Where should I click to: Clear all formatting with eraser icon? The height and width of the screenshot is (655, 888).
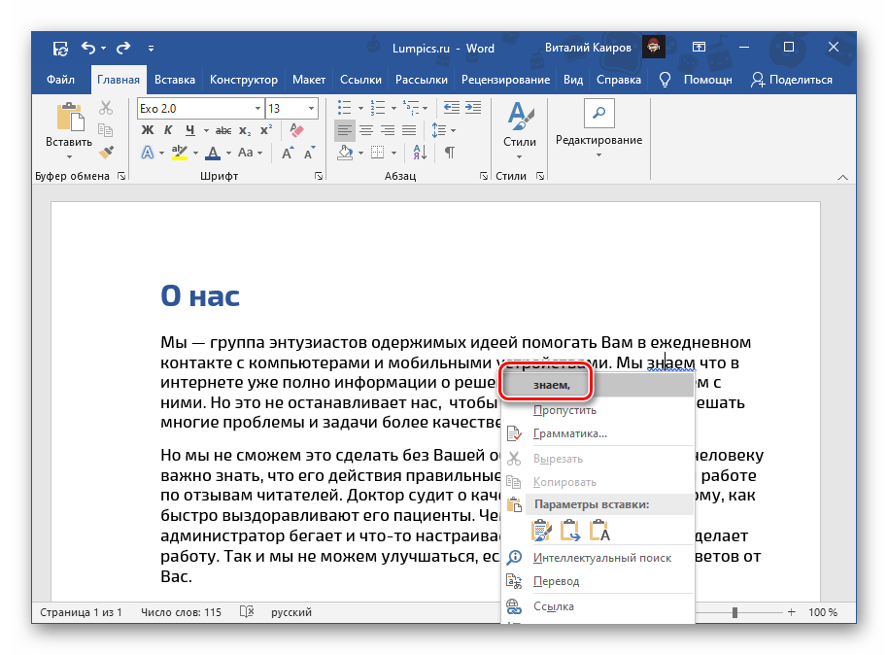[296, 130]
